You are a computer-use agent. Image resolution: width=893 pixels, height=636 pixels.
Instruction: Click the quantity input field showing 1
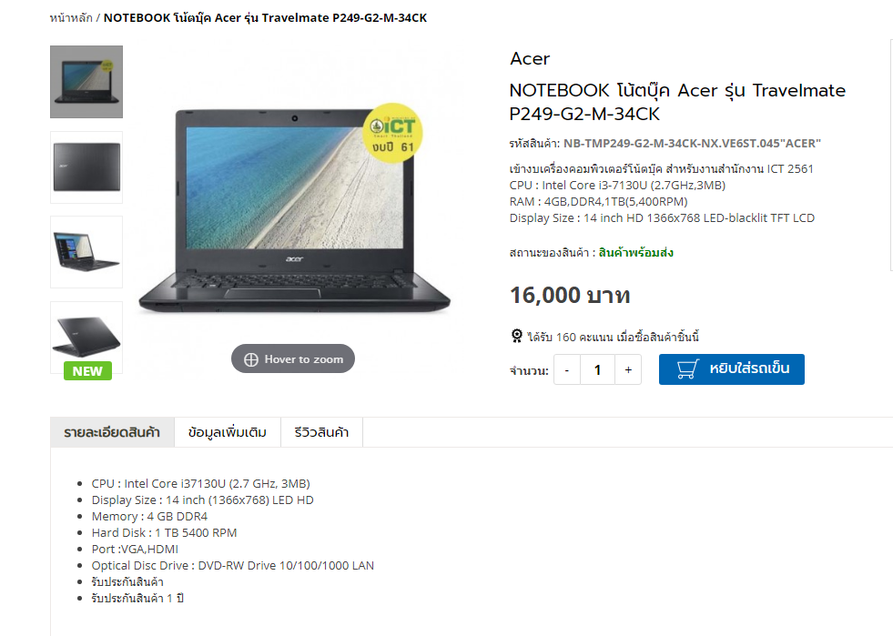pos(597,369)
